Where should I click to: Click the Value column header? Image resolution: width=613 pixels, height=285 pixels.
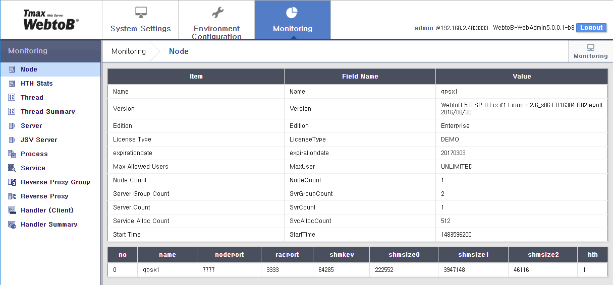[x=522, y=77]
